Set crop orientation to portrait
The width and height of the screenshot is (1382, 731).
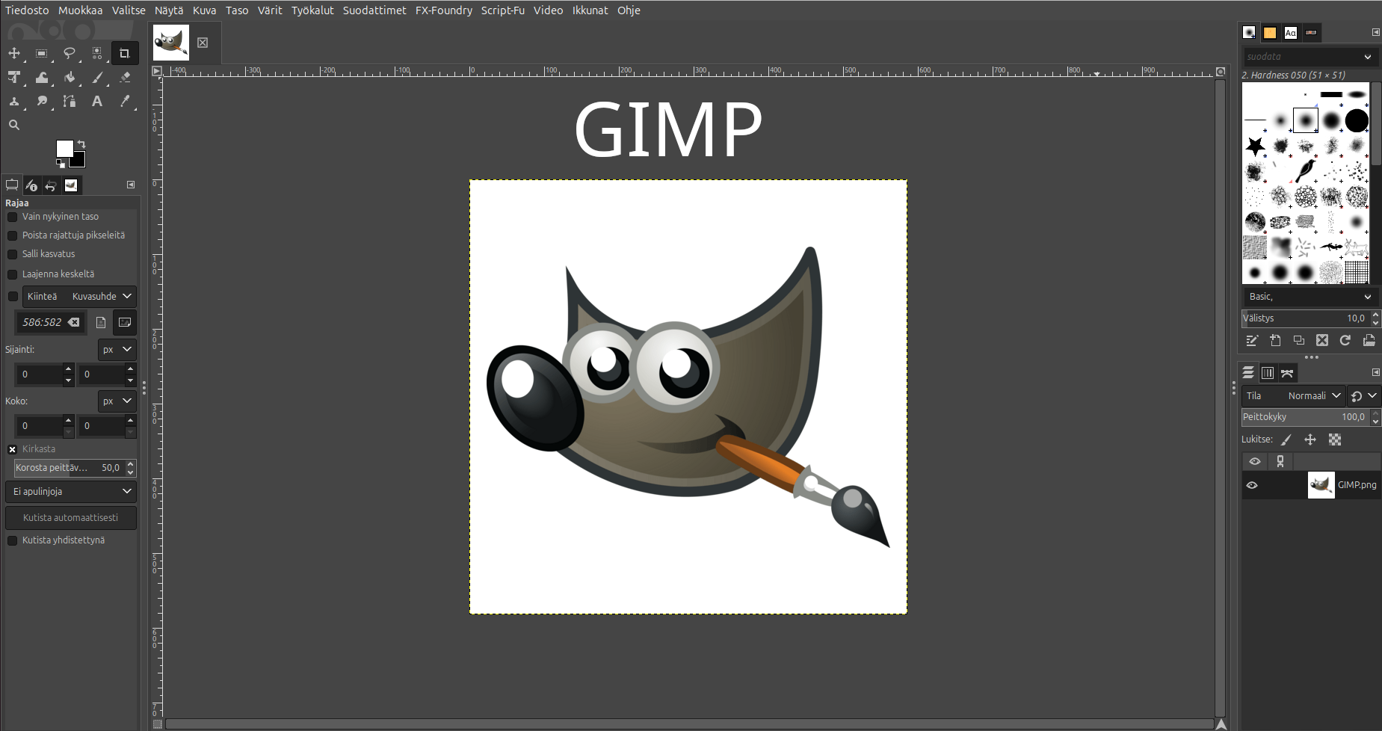[x=101, y=322]
